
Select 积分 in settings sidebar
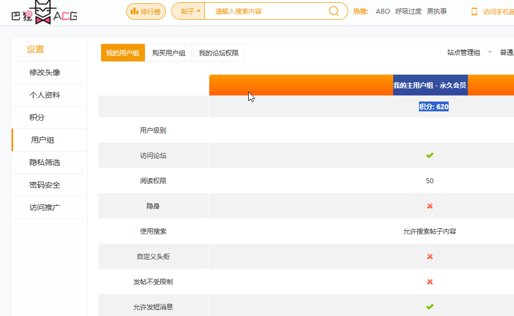tap(37, 117)
